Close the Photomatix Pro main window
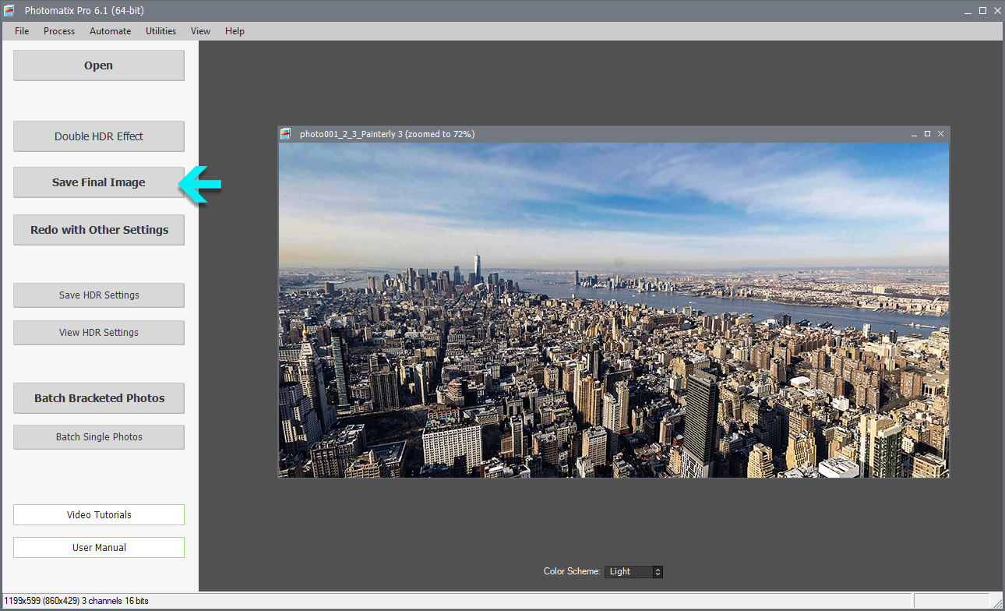The height and width of the screenshot is (611, 1005). (996, 11)
